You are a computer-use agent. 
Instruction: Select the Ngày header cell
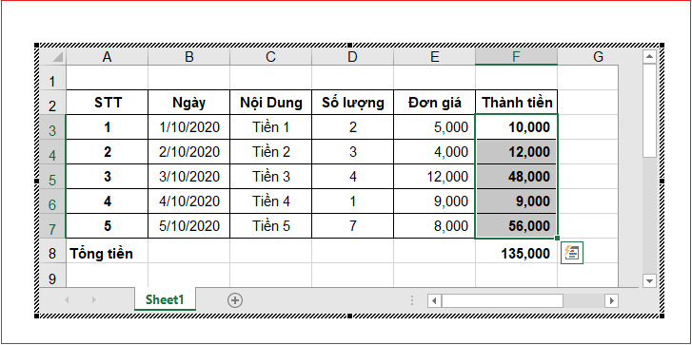188,103
